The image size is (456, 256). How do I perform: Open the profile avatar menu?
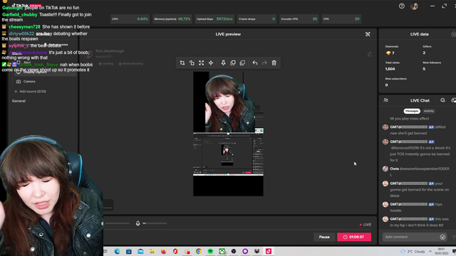pos(414,6)
